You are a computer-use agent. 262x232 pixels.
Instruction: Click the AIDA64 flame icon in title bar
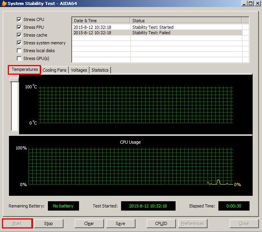(4, 4)
